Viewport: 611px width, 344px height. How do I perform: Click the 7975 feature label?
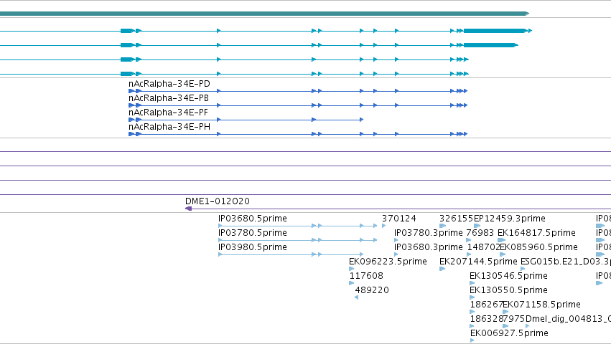pyautogui.click(x=514, y=319)
